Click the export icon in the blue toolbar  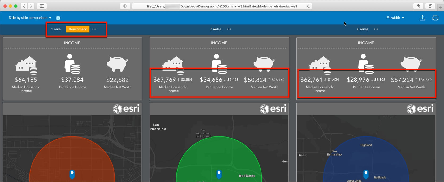422,18
